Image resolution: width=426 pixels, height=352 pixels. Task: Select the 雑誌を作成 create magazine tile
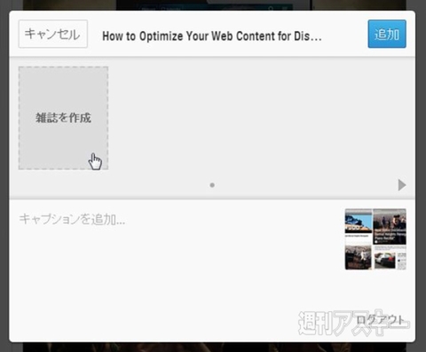tap(63, 118)
